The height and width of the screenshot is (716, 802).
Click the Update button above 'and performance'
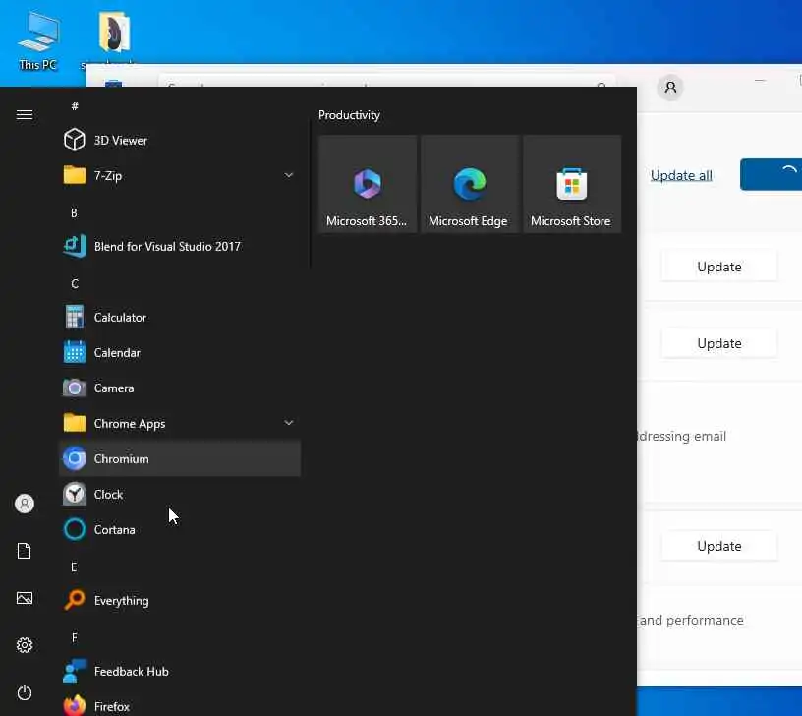click(x=719, y=546)
